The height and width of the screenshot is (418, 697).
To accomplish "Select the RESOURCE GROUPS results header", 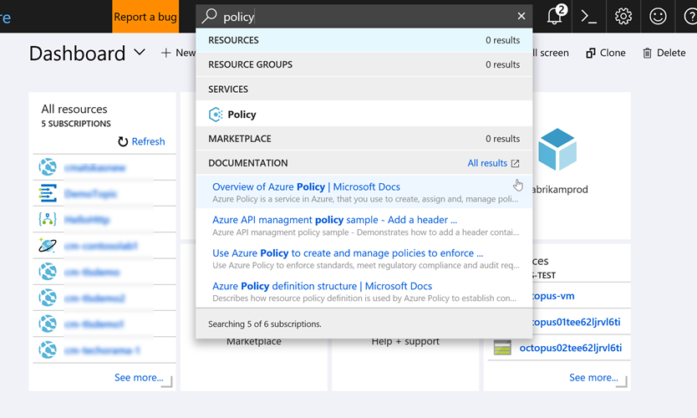I will point(364,64).
